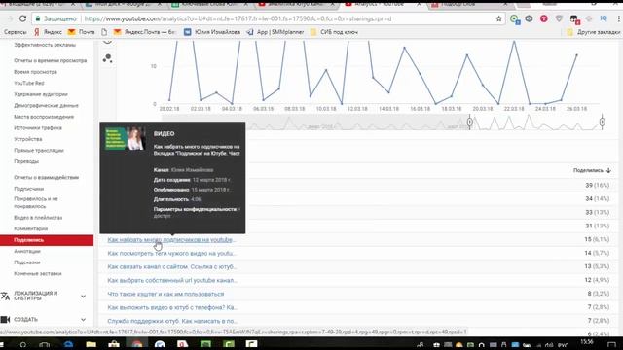Open the Места воспроизведения report

[44, 117]
